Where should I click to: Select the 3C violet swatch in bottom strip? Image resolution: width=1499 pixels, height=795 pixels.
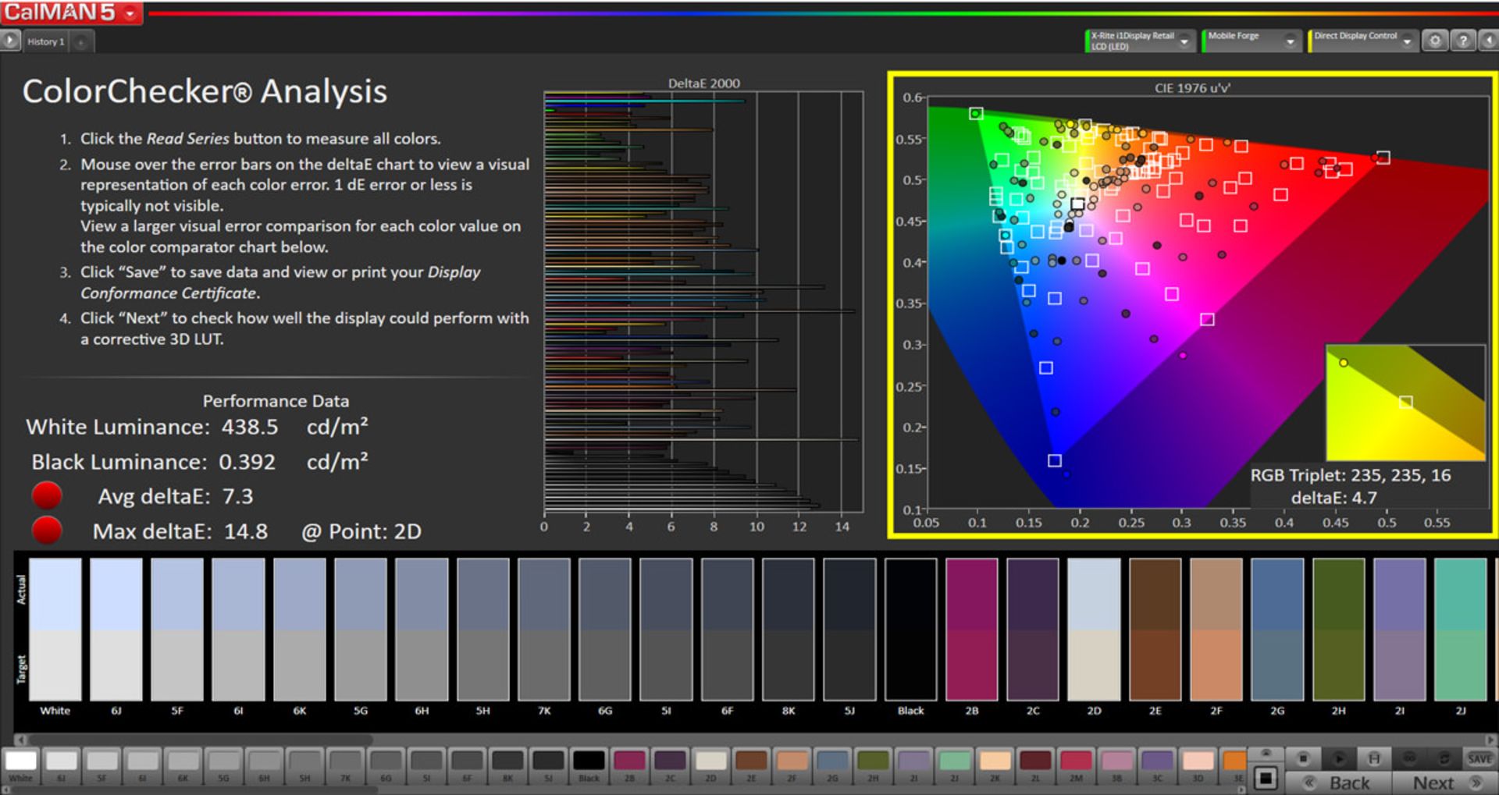coord(1157,765)
